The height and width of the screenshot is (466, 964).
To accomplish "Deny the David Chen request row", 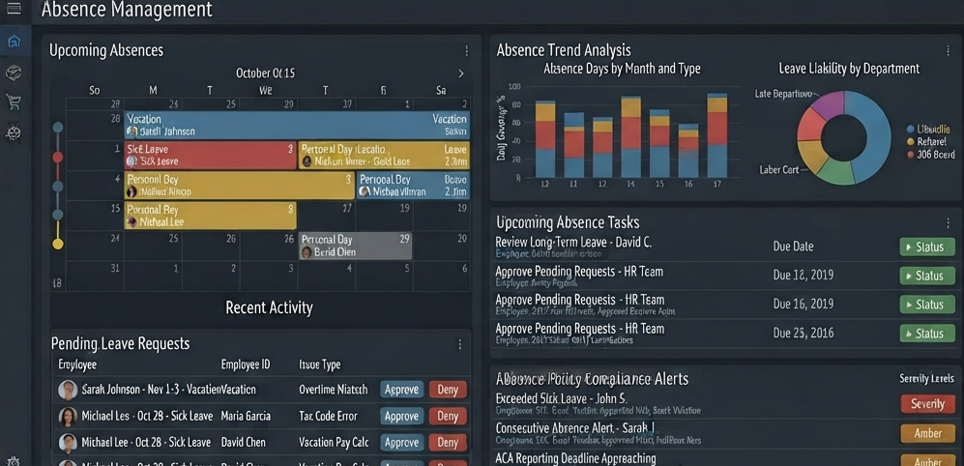I will pos(448,443).
